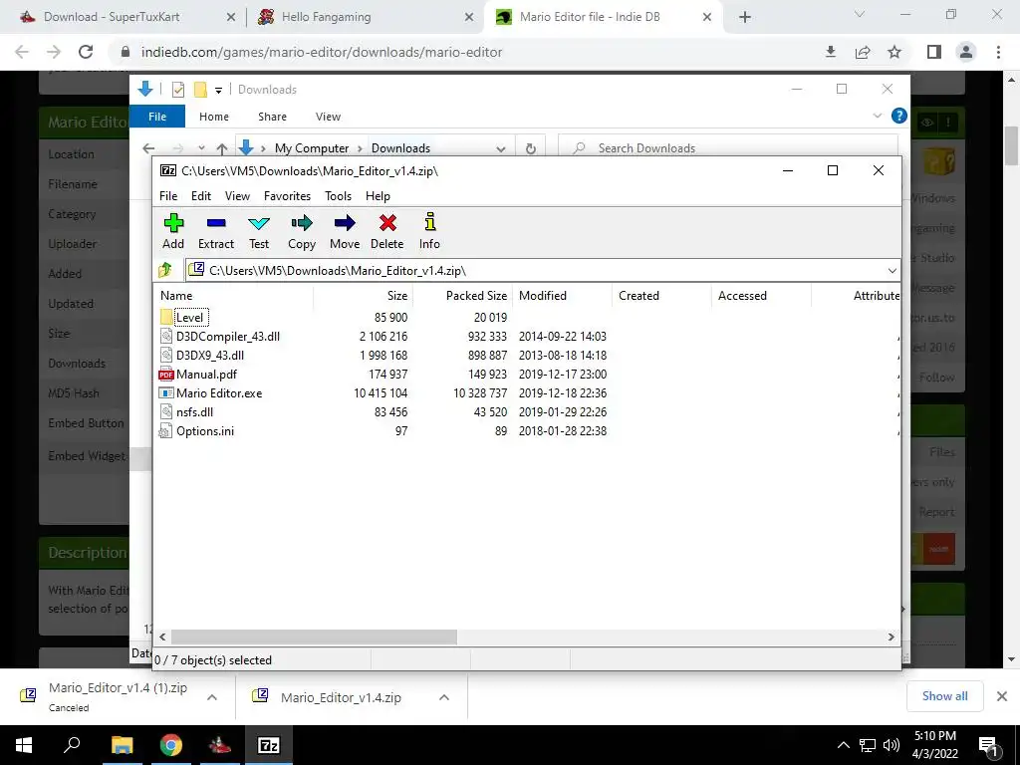Reload the Indie DB page
1020x765 pixels.
click(86, 52)
